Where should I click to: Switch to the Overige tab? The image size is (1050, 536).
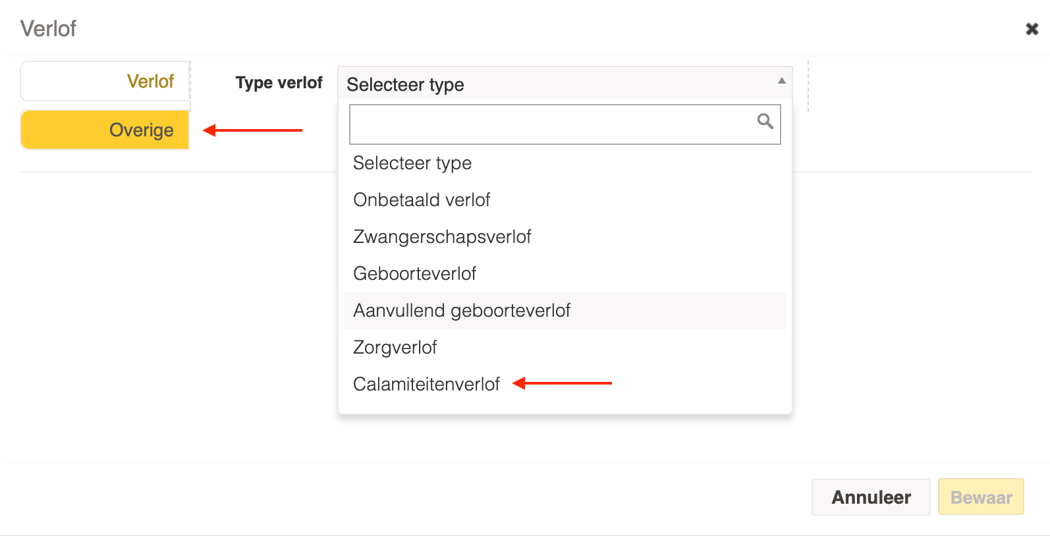click(105, 130)
